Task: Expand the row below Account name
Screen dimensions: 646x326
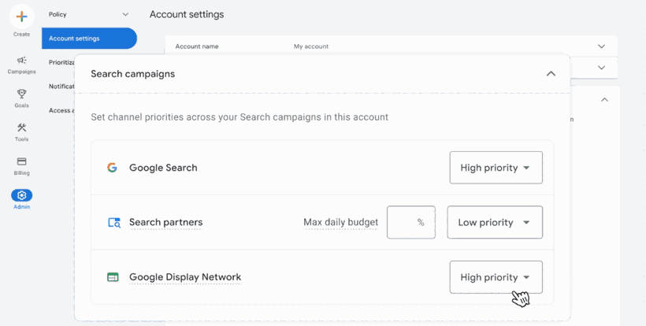Action: point(602,68)
